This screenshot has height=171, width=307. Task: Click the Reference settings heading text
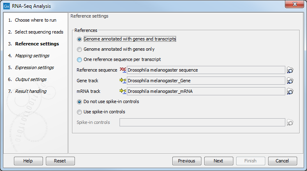tap(89, 16)
